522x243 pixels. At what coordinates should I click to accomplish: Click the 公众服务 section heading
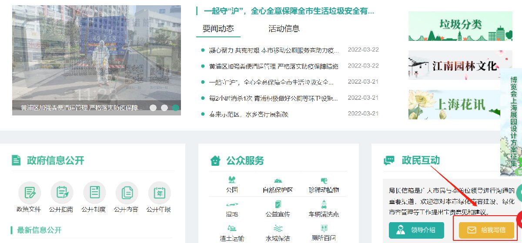[x=245, y=161]
